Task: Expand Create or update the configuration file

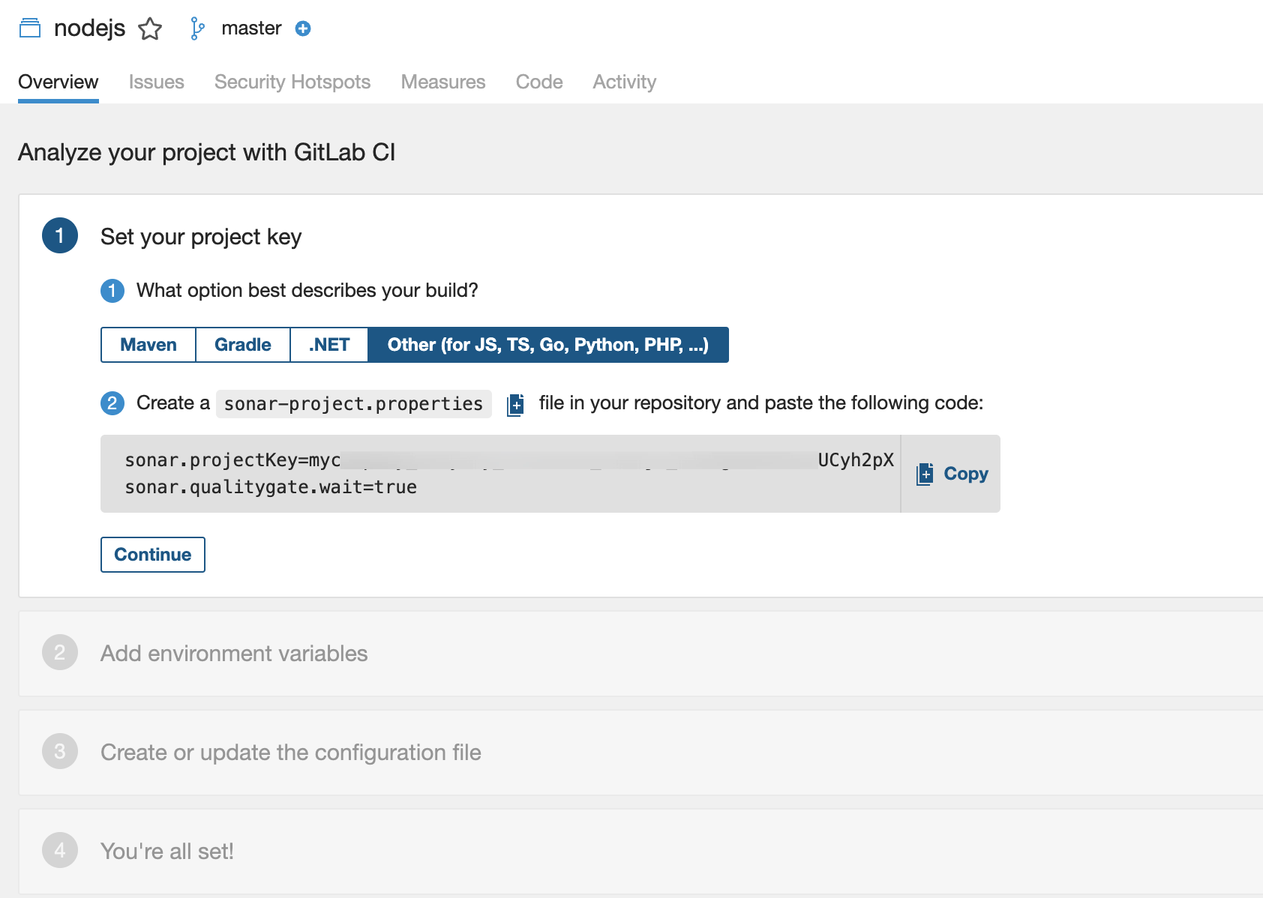Action: 291,753
